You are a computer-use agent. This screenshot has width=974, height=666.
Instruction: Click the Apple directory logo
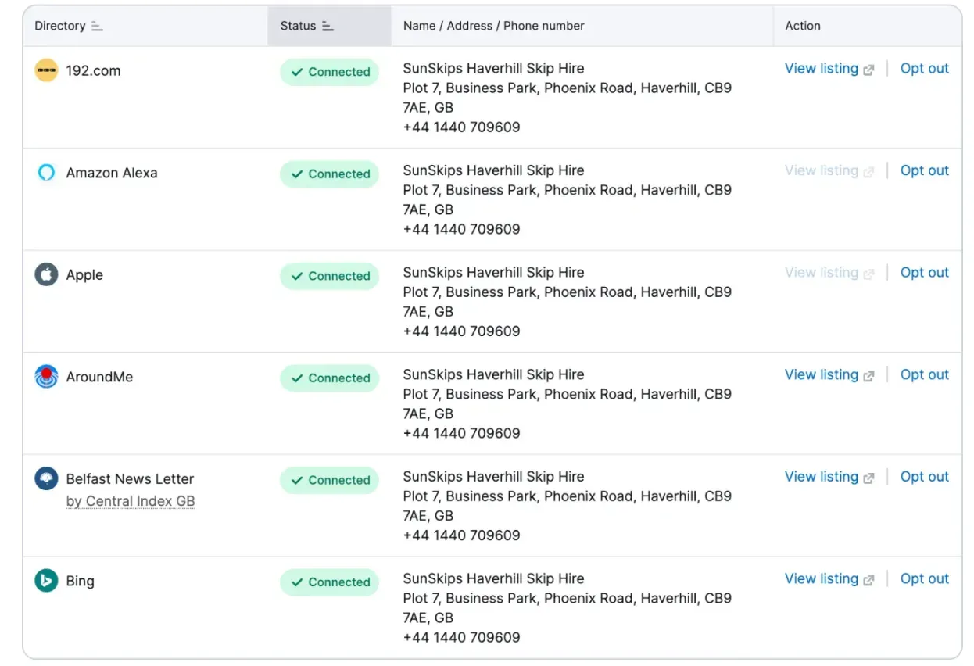click(46, 274)
